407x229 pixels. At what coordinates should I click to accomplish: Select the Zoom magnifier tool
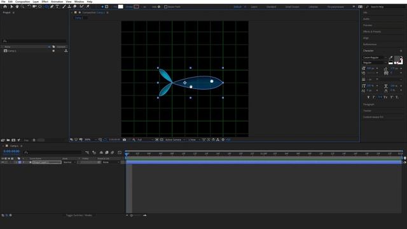(23, 6)
